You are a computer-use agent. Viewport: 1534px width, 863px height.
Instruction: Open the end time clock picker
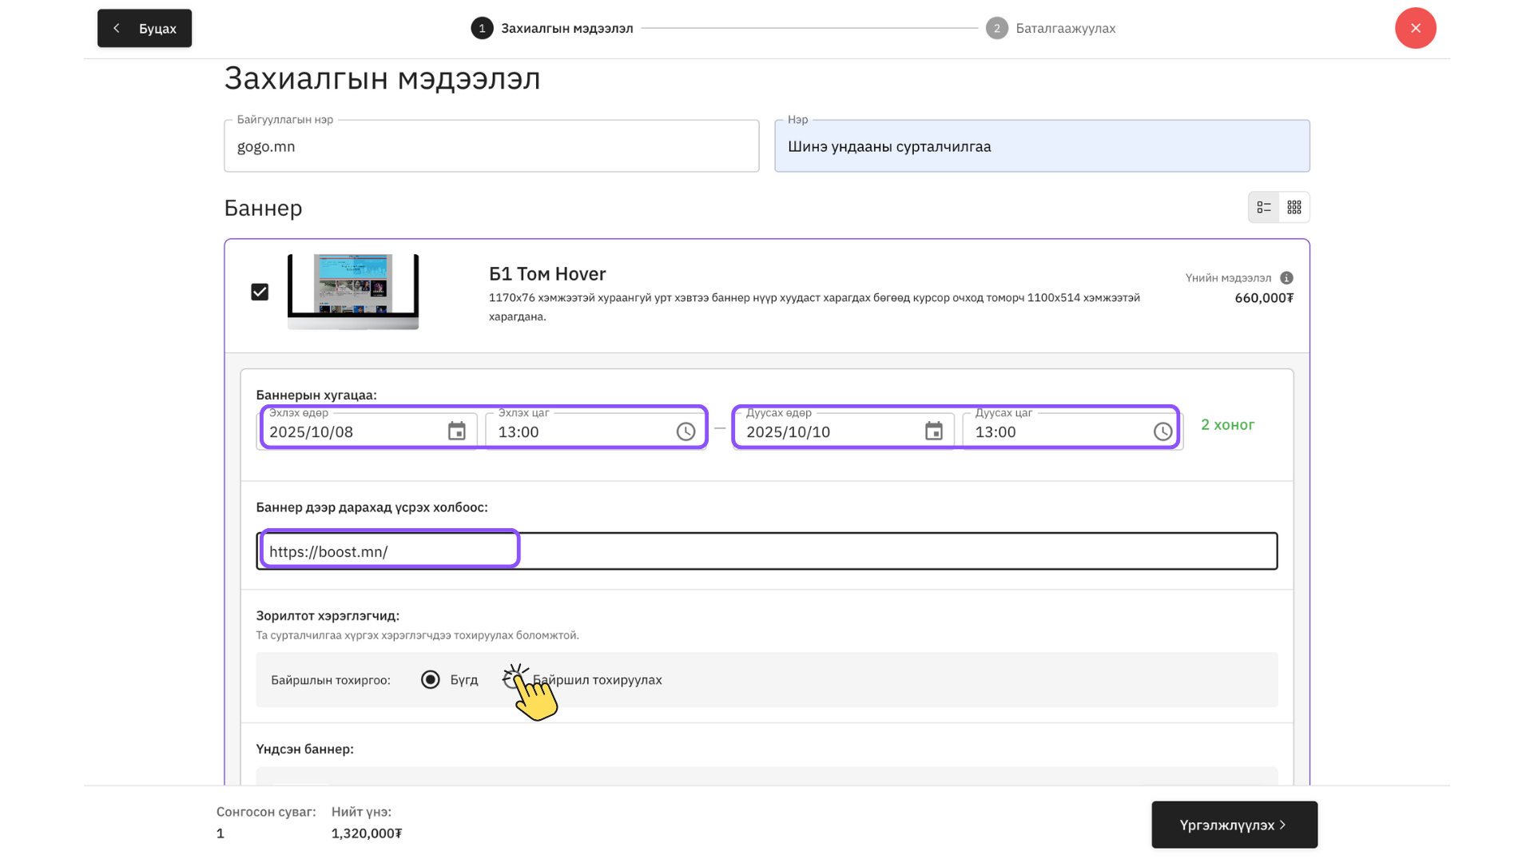pyautogui.click(x=1162, y=431)
